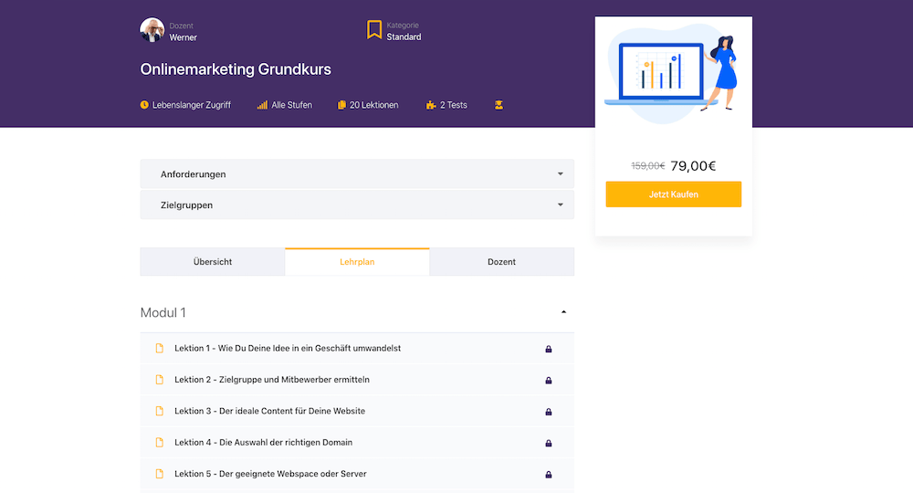Click the Jetzt Kaufen button
Viewport: 913px width, 493px height.
(674, 194)
